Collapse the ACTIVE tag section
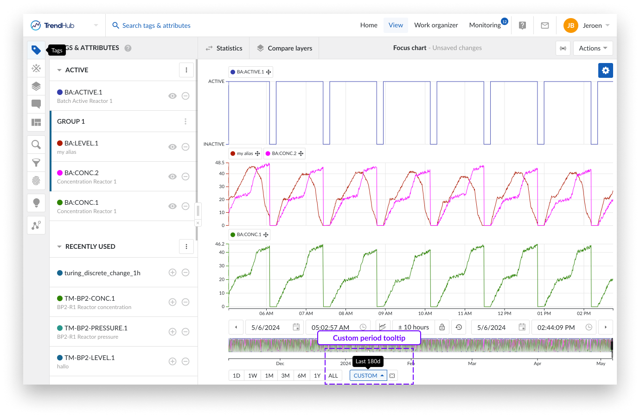The image size is (640, 417). tap(59, 70)
